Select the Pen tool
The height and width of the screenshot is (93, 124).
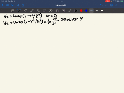tap(19, 11)
